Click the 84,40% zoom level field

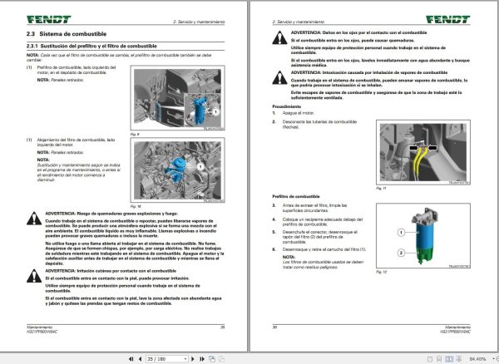point(477,359)
